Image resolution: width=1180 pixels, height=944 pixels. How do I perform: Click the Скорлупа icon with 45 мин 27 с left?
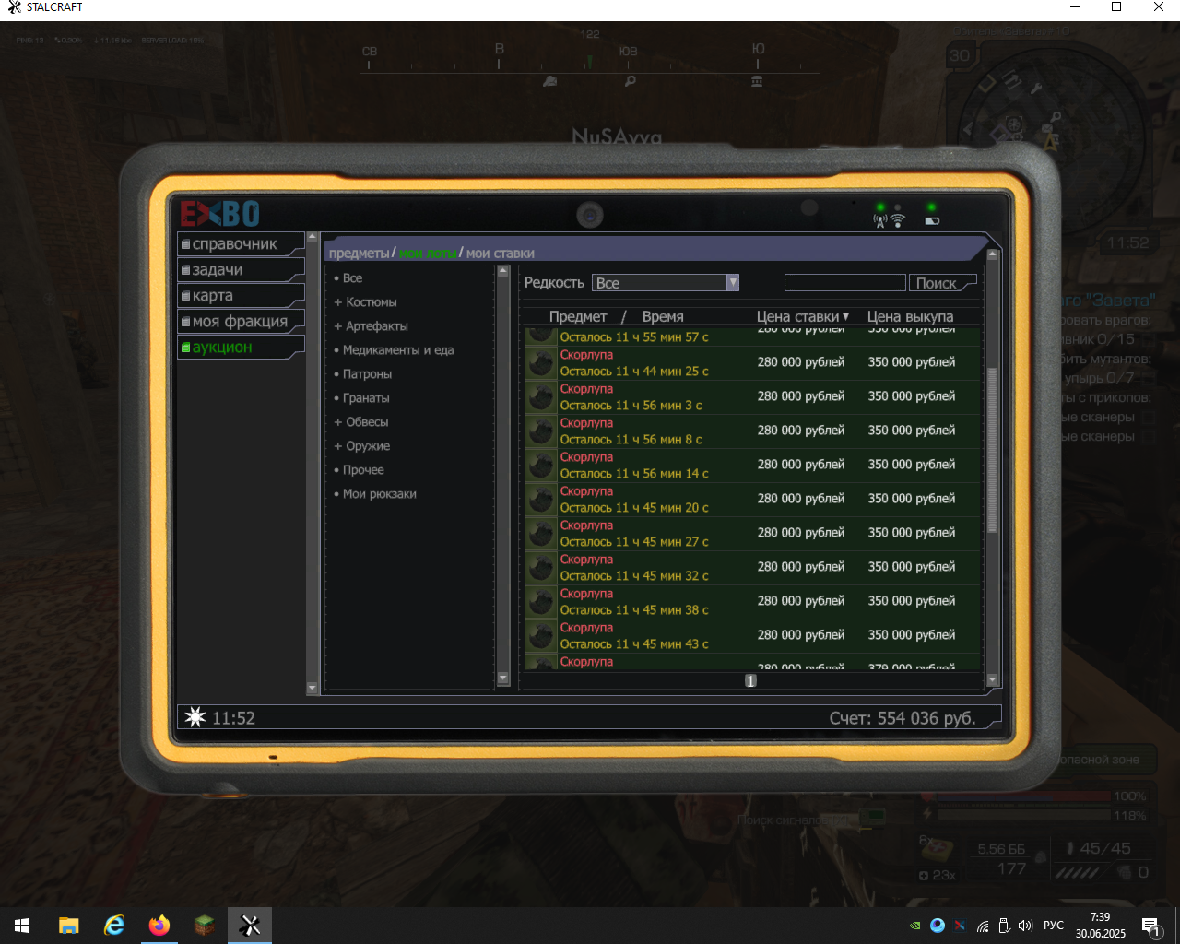541,534
